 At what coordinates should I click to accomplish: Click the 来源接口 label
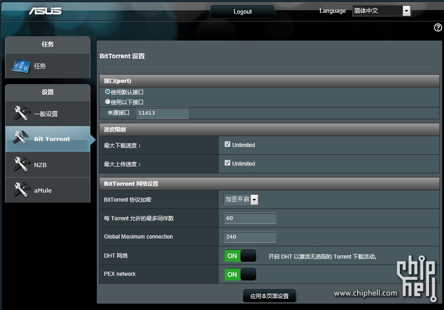pyautogui.click(x=118, y=112)
